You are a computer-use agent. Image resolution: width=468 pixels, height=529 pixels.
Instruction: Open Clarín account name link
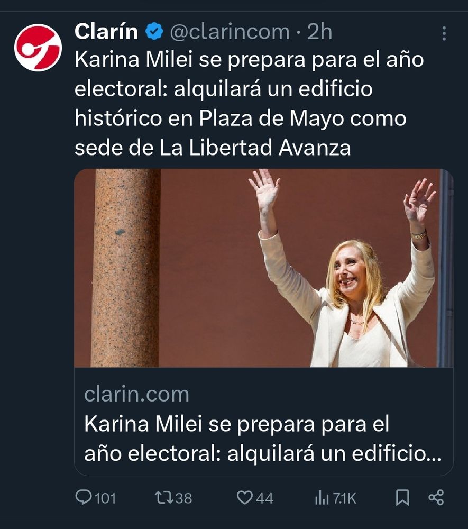click(x=106, y=31)
